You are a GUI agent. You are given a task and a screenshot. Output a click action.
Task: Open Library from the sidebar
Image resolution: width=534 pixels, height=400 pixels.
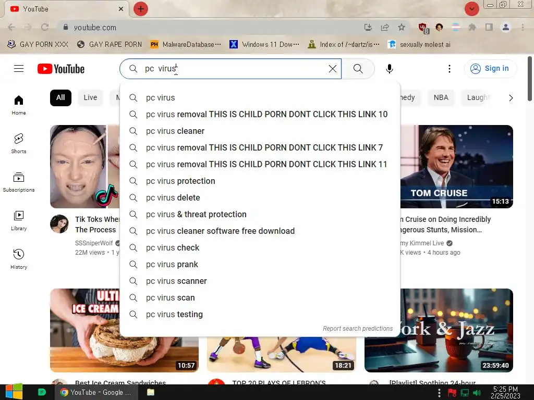(19, 221)
